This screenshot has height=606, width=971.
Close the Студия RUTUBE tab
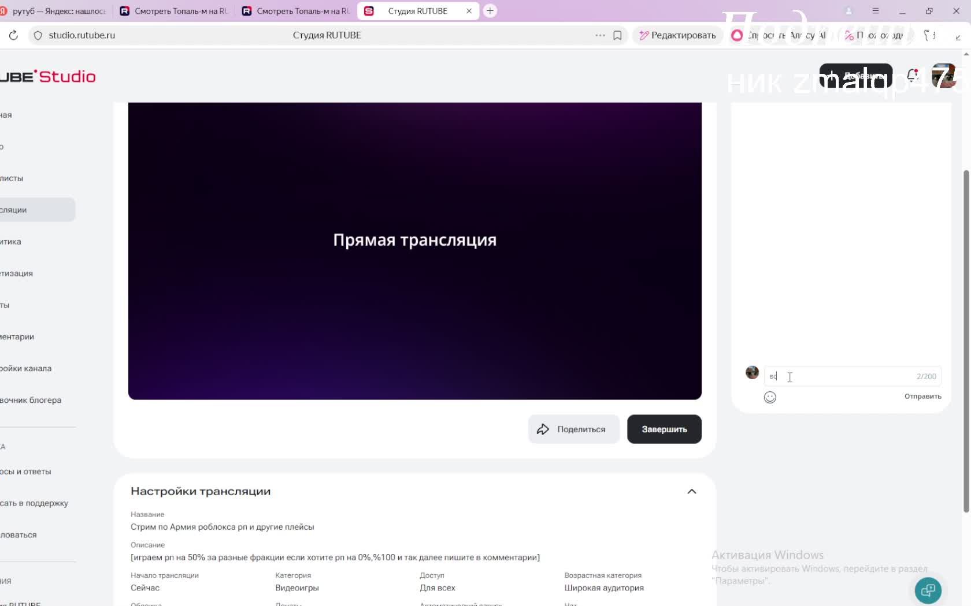coord(469,11)
